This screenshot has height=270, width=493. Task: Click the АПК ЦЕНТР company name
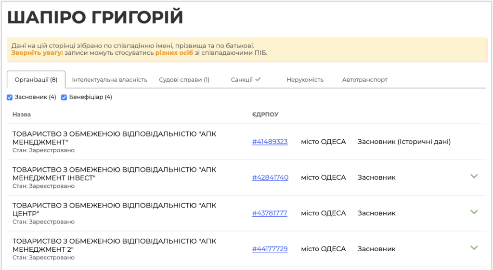coord(114,209)
